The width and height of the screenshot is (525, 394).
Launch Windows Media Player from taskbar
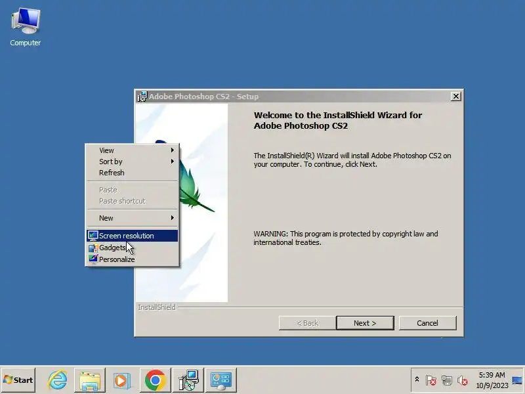[x=122, y=380]
